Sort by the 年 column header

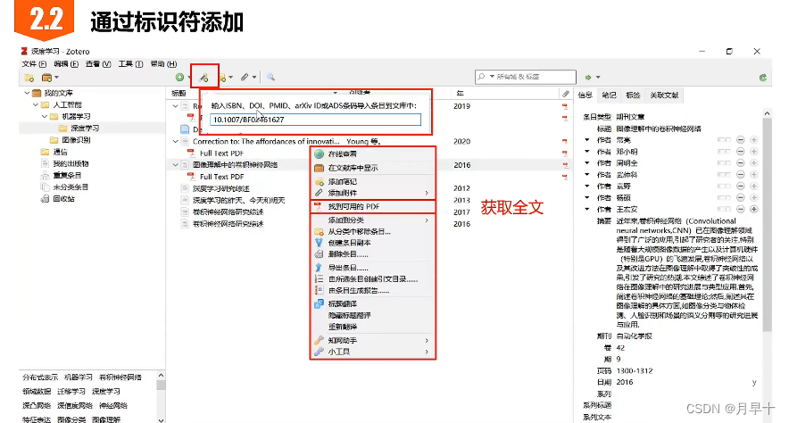coord(460,93)
